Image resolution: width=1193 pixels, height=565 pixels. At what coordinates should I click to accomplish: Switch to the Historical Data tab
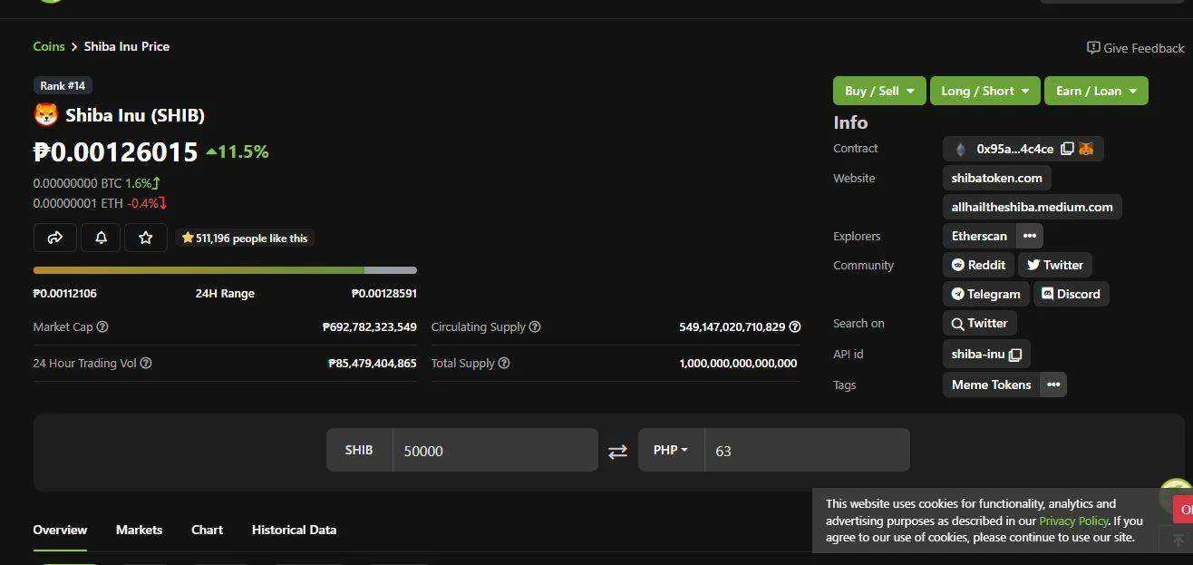(x=294, y=530)
